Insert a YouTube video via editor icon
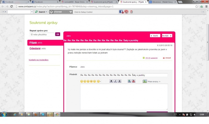Viewport: 209px width, 124px height. pyautogui.click(x=133, y=81)
